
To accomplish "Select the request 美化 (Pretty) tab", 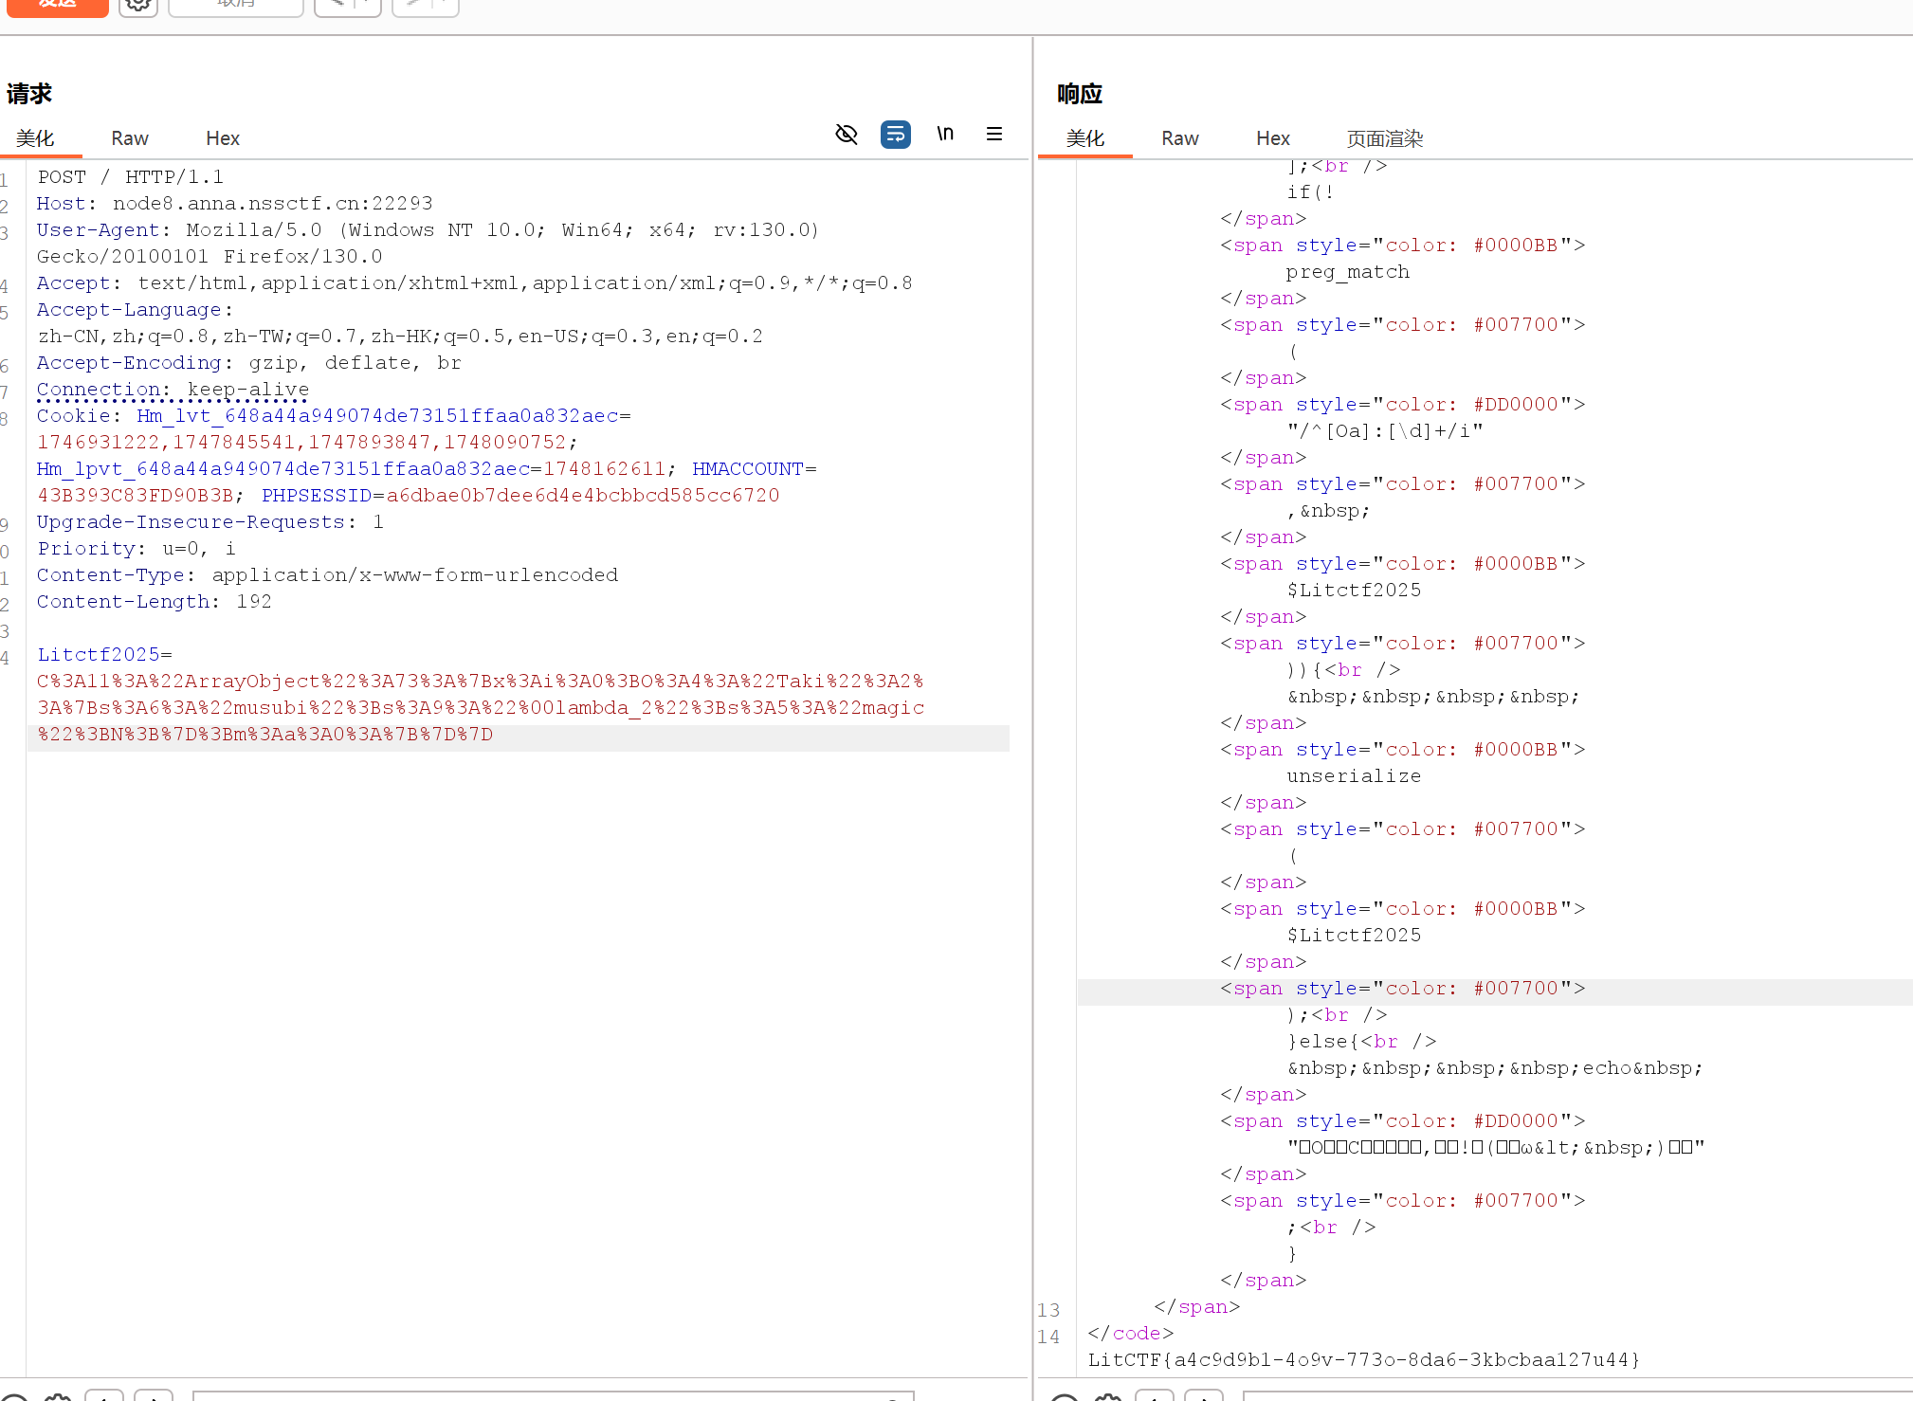I will point(35,138).
